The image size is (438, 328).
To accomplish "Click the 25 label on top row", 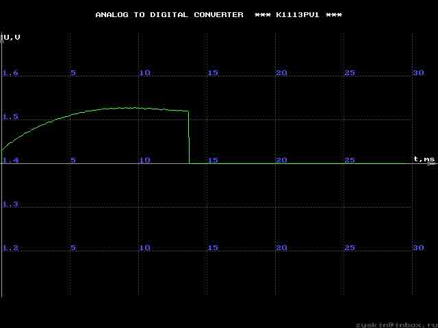I will (x=350, y=73).
